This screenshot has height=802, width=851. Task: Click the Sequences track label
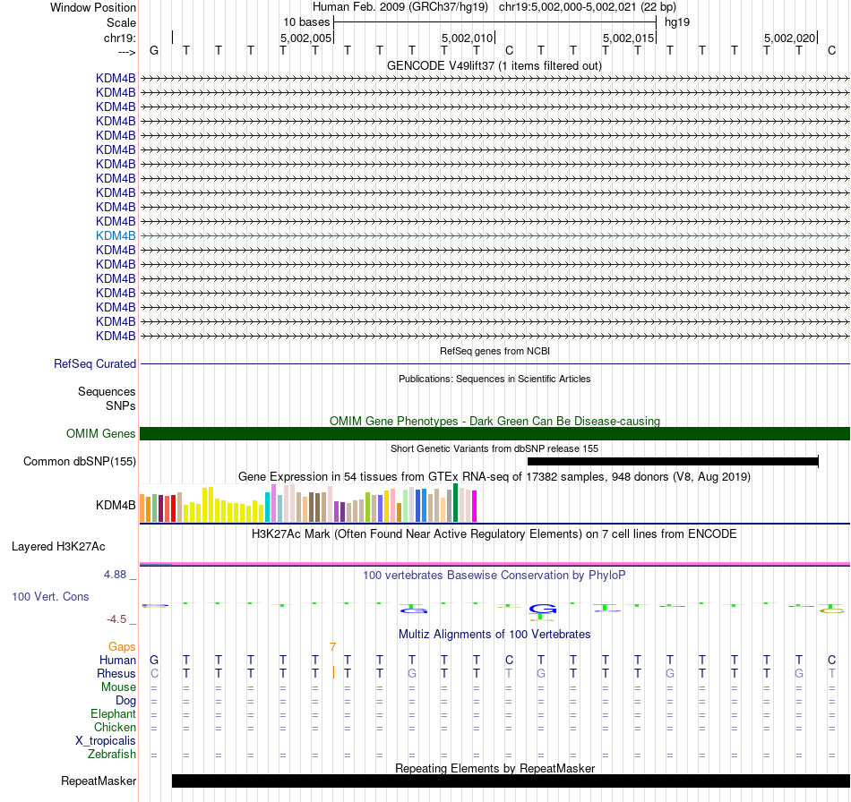[107, 391]
